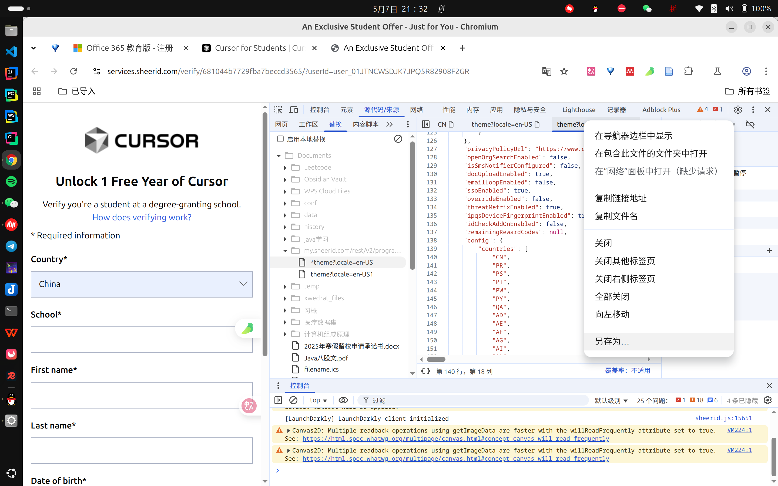778x486 pixels.
Task: Open the Elements panel tab
Action: coord(347,110)
